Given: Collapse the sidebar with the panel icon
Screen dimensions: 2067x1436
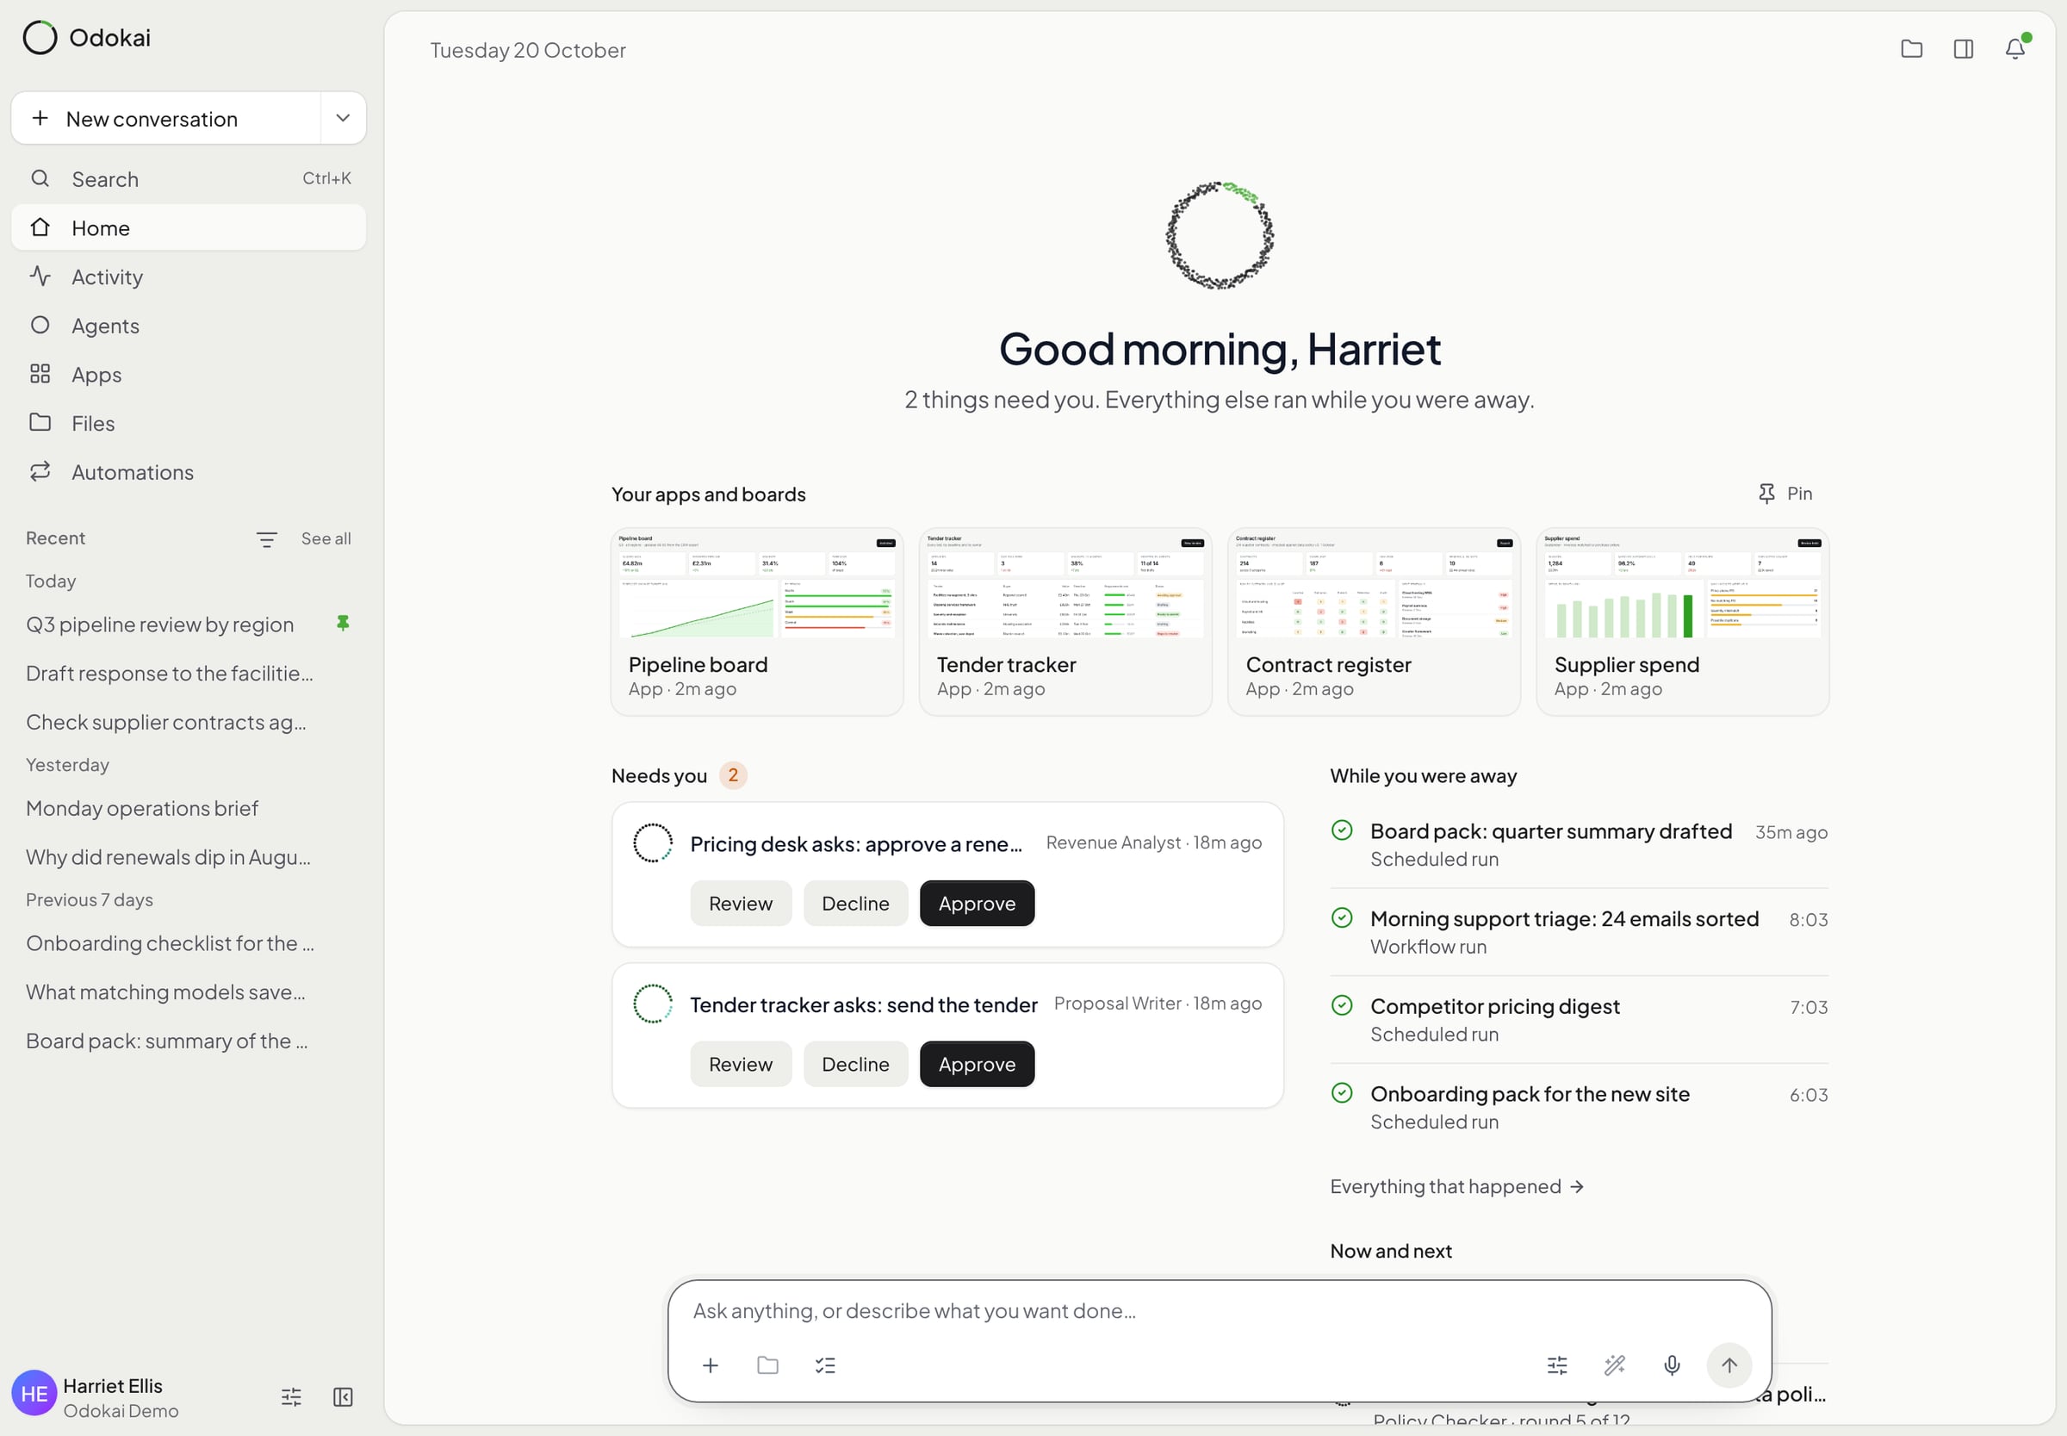Looking at the screenshot, I should [x=343, y=1396].
